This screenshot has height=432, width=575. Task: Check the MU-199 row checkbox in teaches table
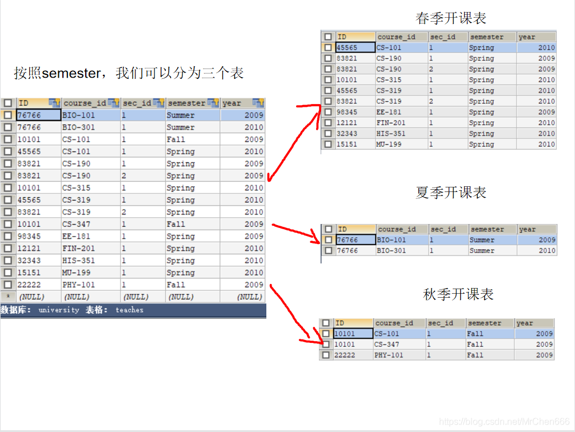(7, 273)
